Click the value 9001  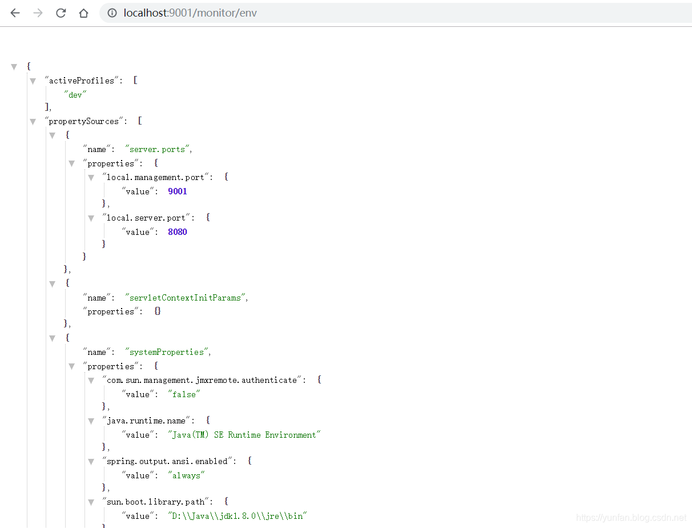178,191
